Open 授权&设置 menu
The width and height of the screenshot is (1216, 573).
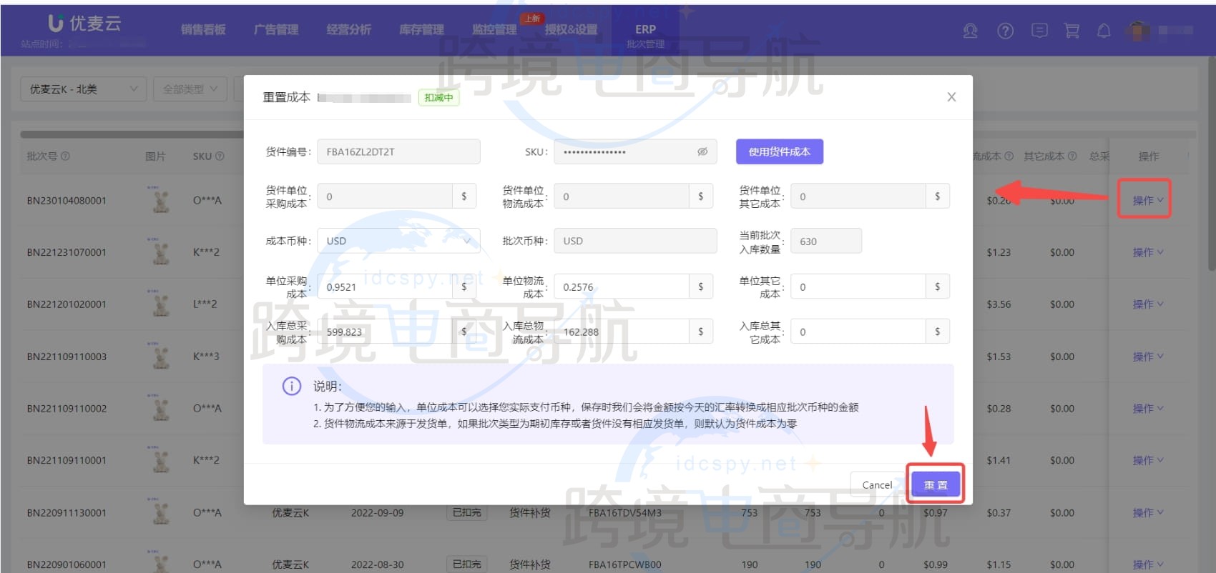point(571,29)
